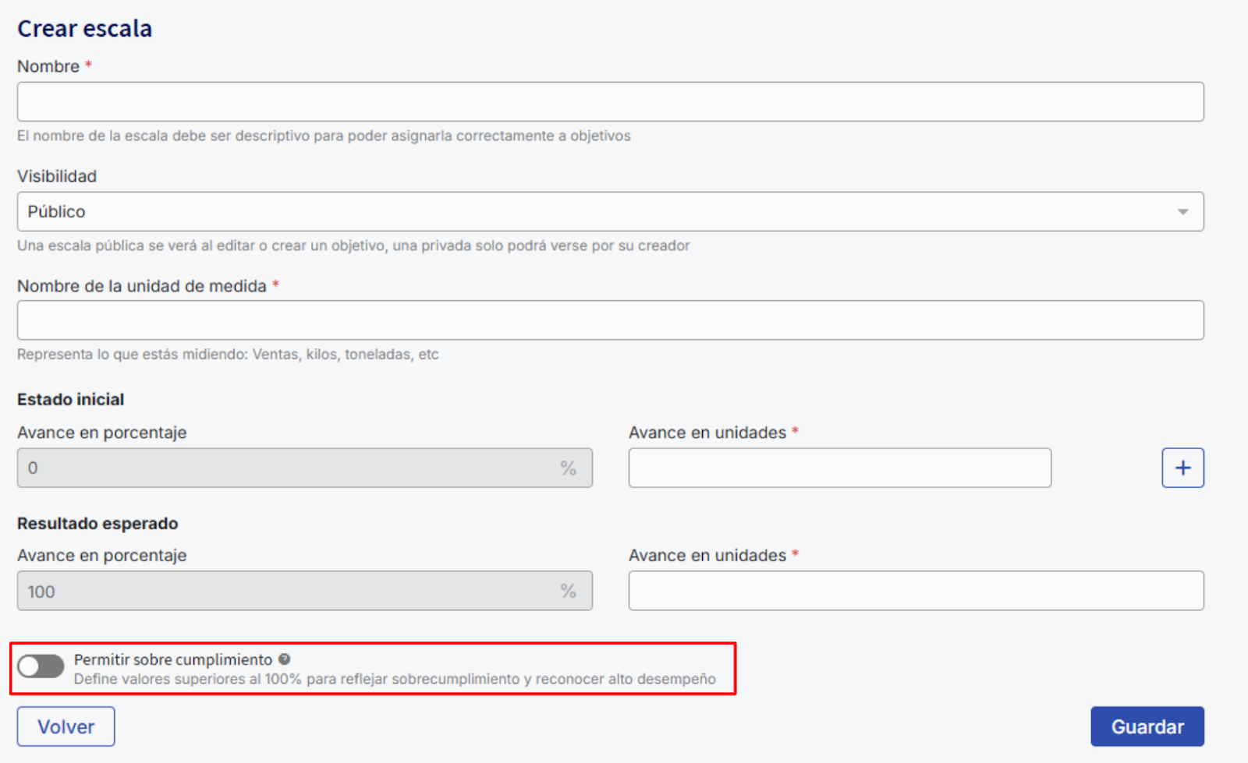This screenshot has height=763, width=1248.
Task: Click the percent symbol in Resultado esperado field
Action: tap(568, 592)
